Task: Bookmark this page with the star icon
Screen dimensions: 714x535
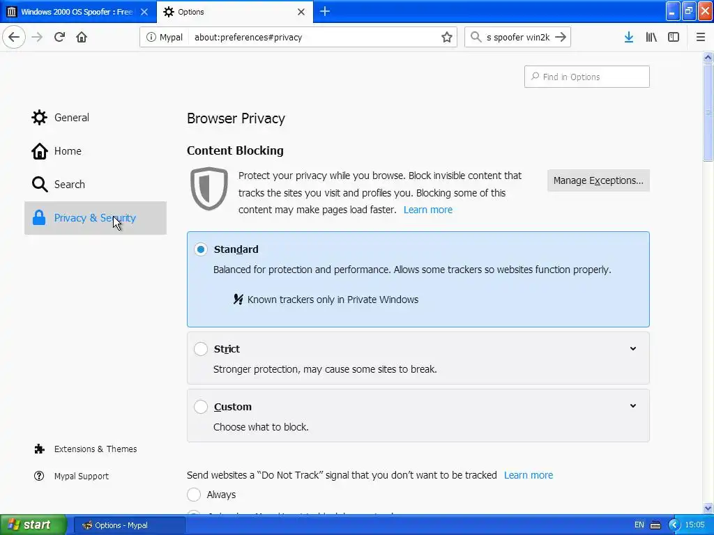Action: (x=447, y=37)
